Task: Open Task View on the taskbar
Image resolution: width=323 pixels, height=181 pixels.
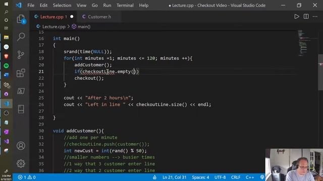Action: tap(6, 28)
